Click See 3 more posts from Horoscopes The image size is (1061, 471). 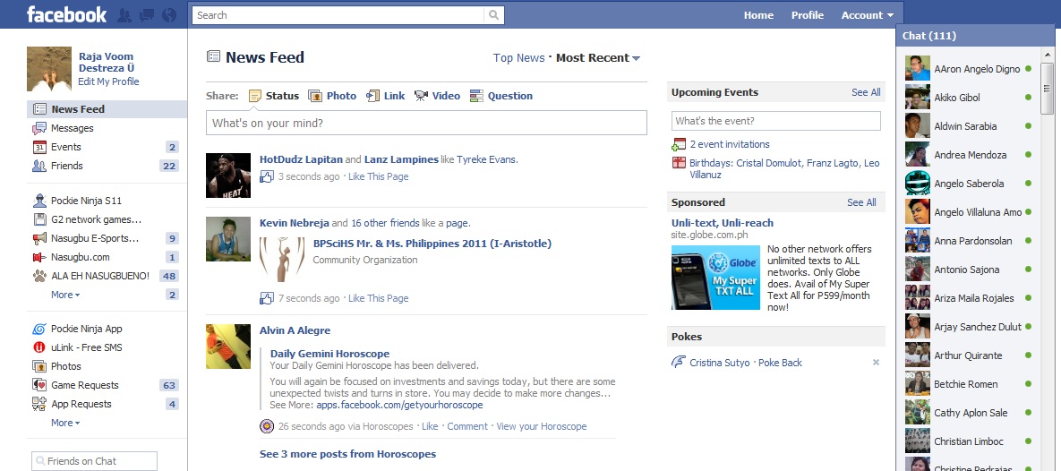click(347, 454)
